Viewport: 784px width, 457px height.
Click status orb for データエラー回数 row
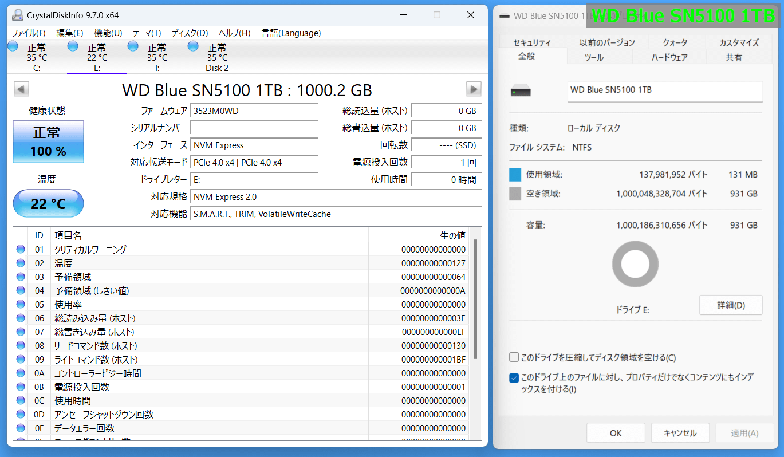[21, 428]
